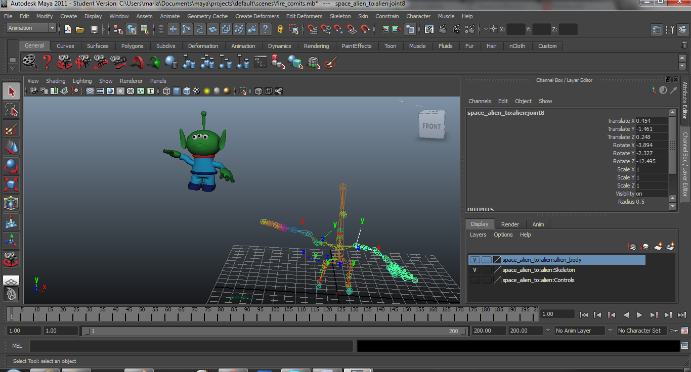Toggle the viewport Grid display icon
The width and height of the screenshot is (691, 372).
click(x=90, y=91)
